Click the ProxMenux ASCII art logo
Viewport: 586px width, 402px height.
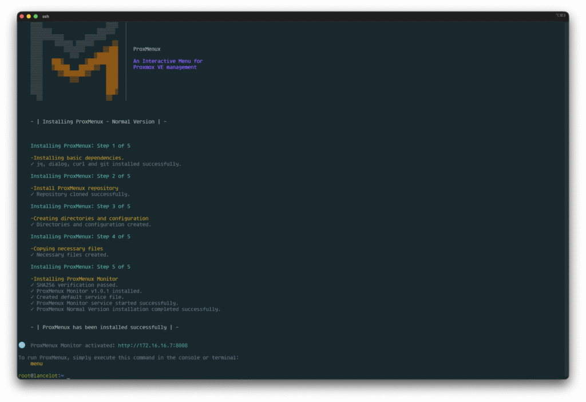74,61
